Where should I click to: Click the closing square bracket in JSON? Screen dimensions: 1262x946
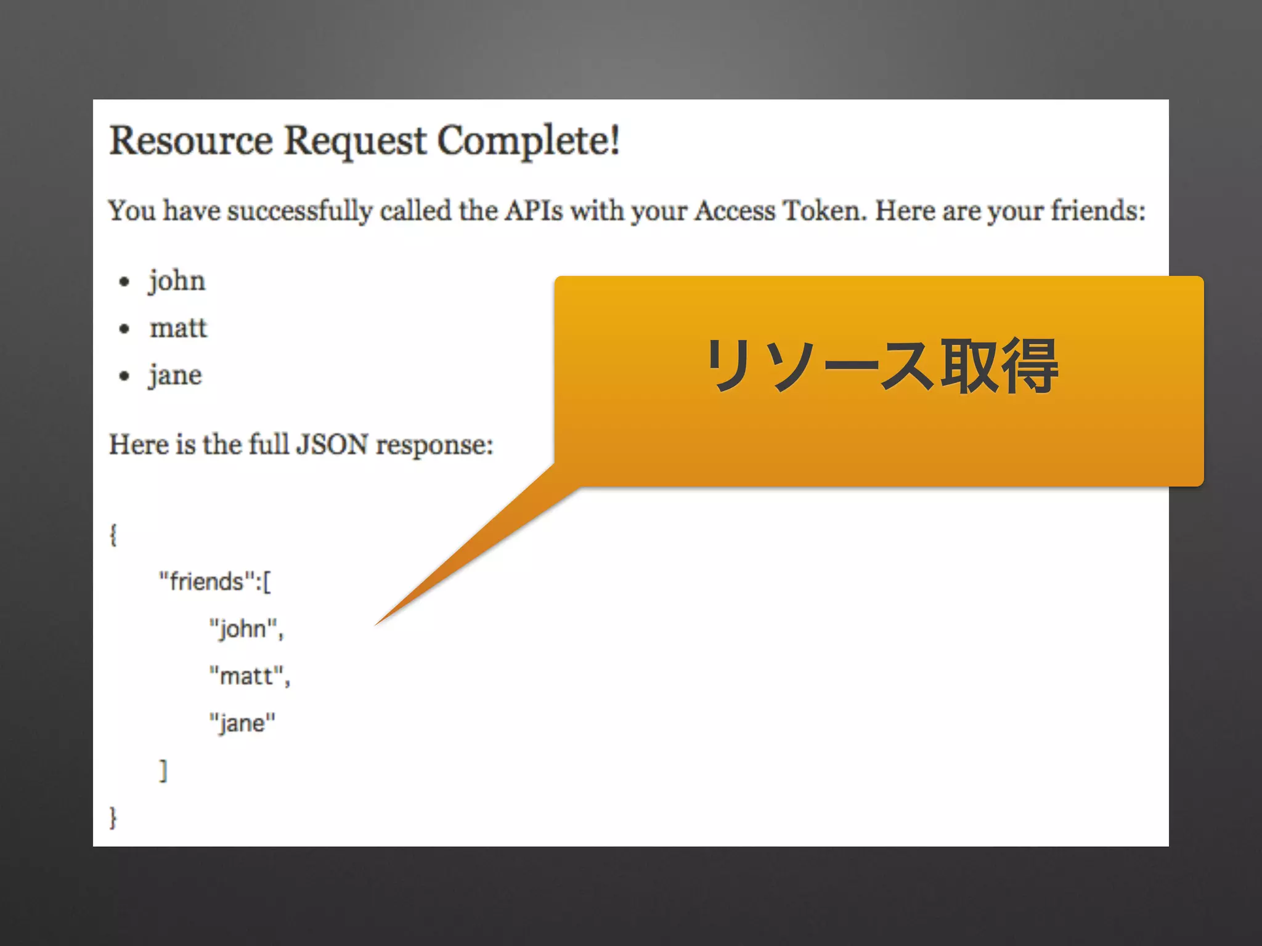point(163,770)
